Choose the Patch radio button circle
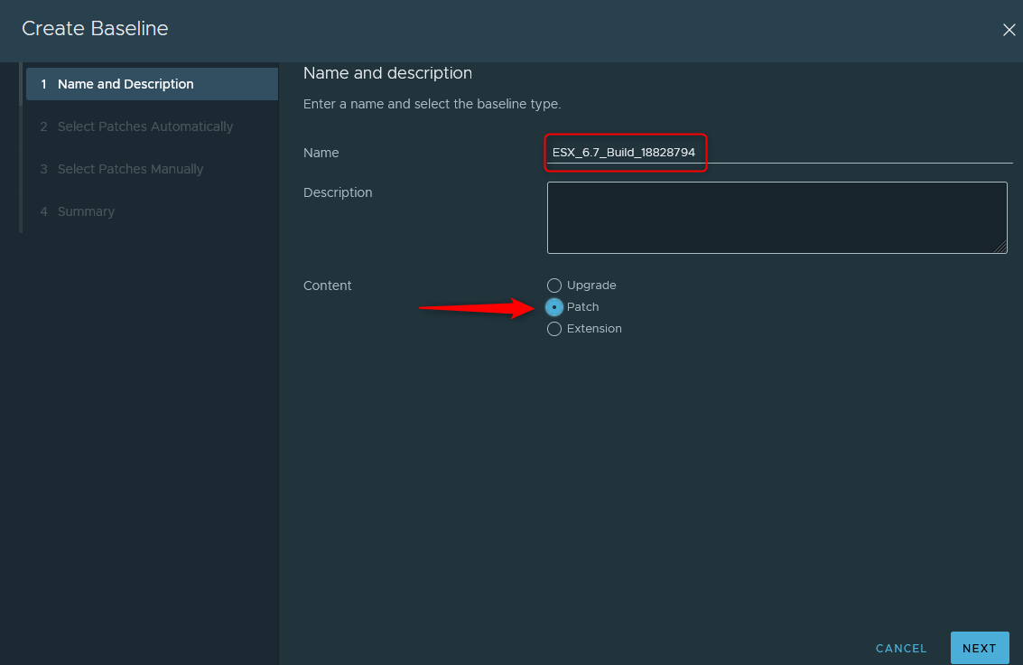 click(554, 307)
